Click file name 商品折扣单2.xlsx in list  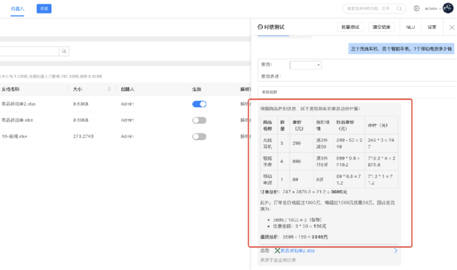click(18, 104)
